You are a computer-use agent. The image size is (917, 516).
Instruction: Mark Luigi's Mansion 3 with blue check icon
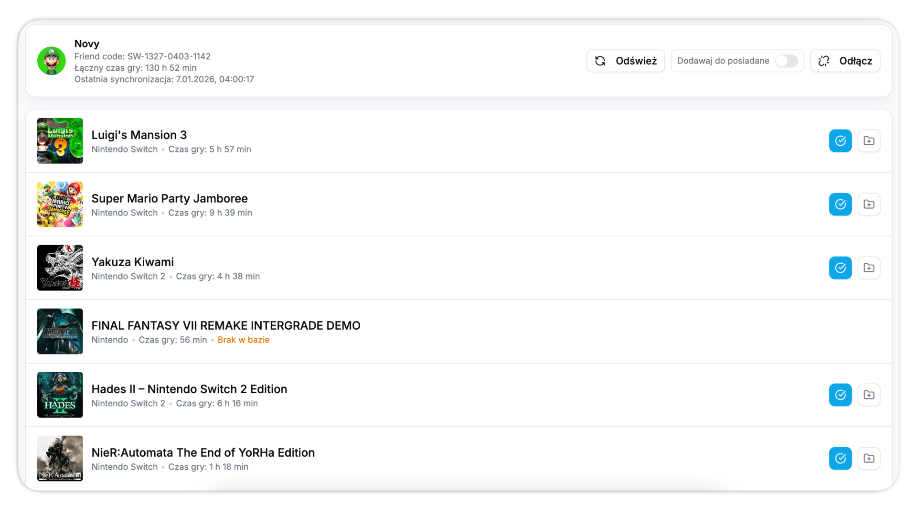[x=840, y=141]
